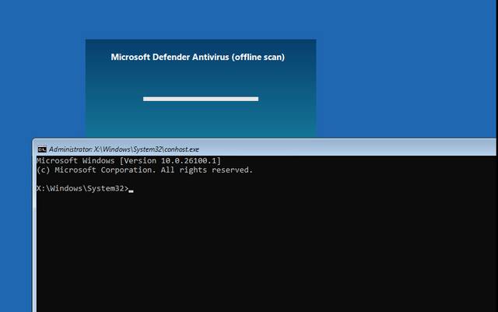Click the Defender offline scan progress bar
The width and height of the screenshot is (498, 312).
point(201,99)
